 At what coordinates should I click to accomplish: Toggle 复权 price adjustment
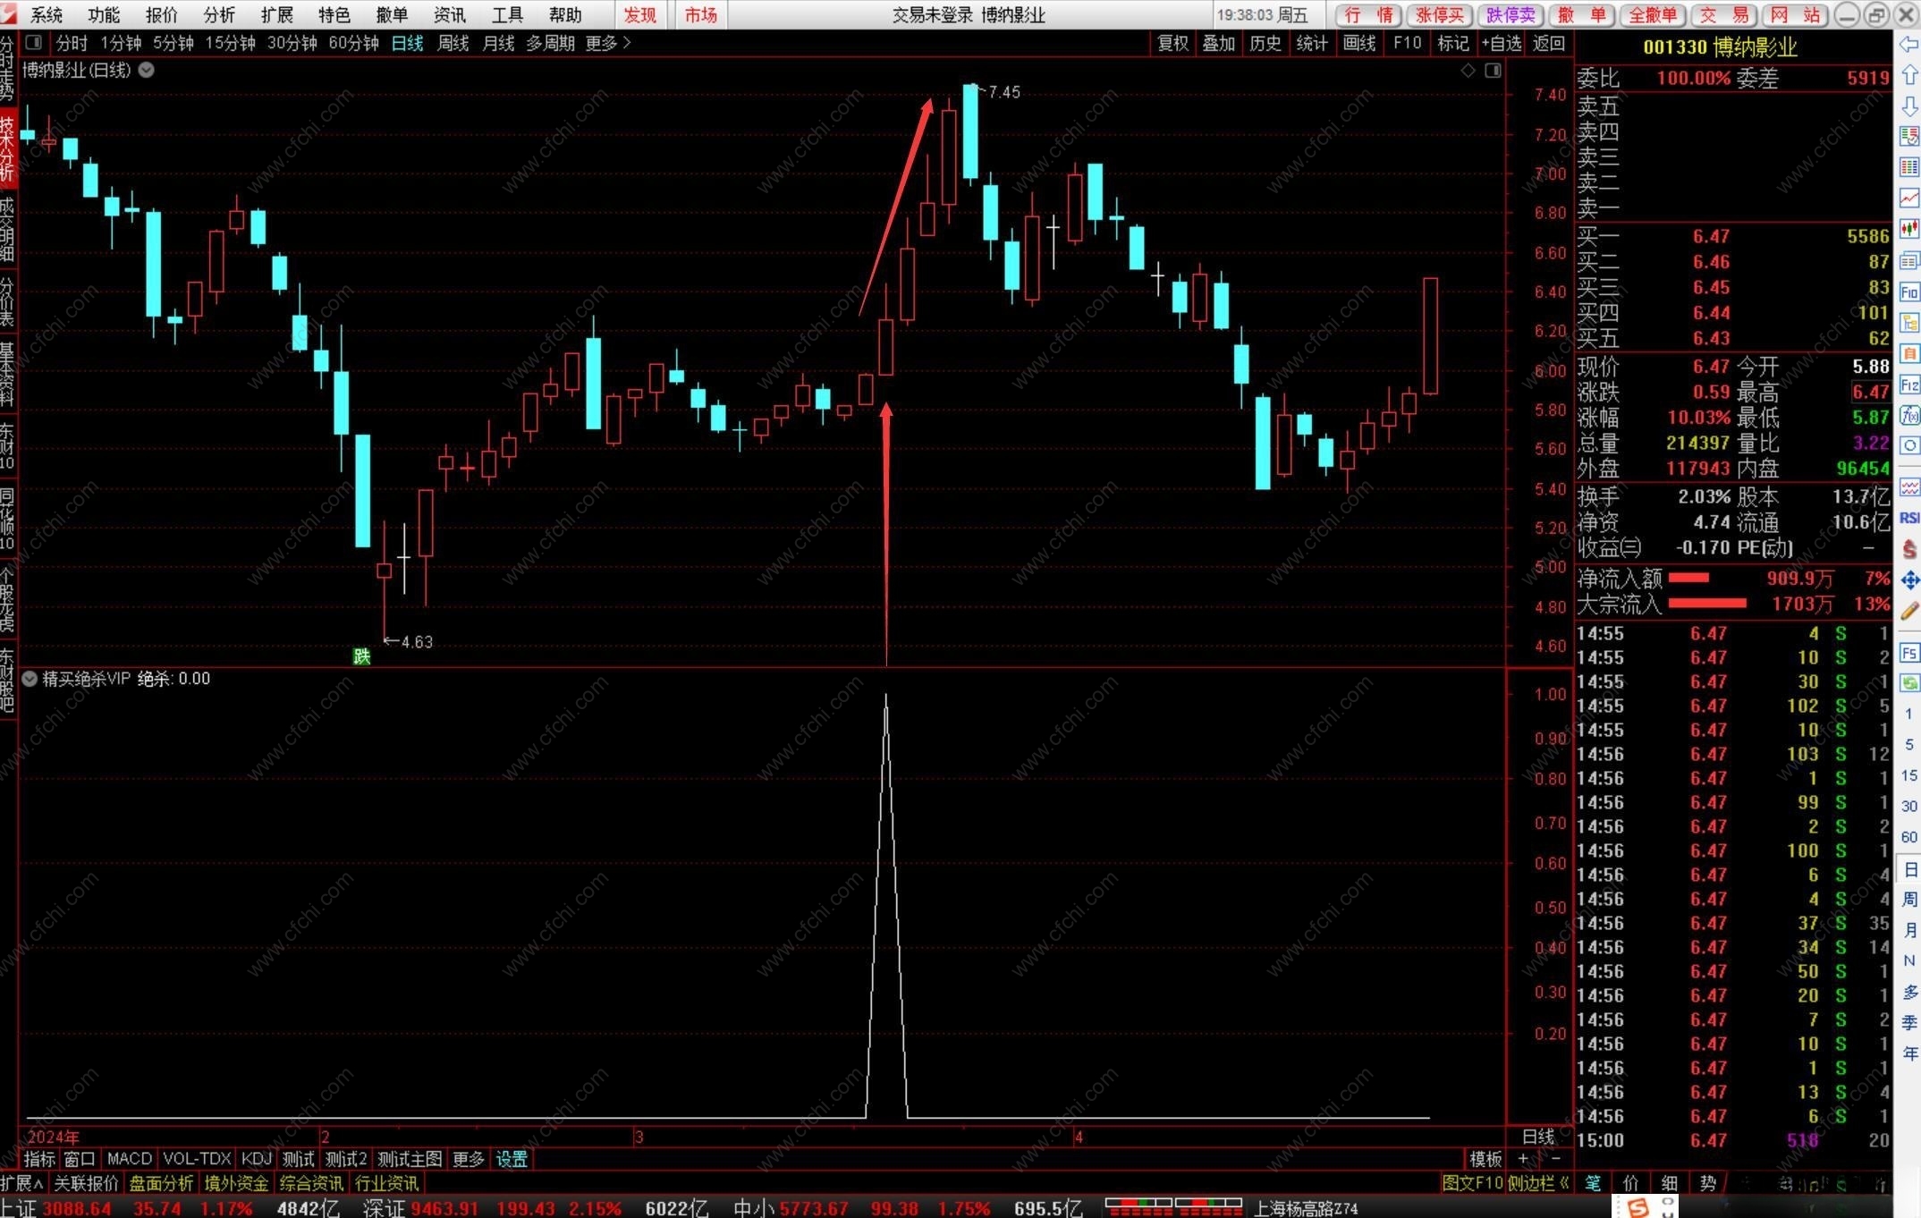point(1172,43)
